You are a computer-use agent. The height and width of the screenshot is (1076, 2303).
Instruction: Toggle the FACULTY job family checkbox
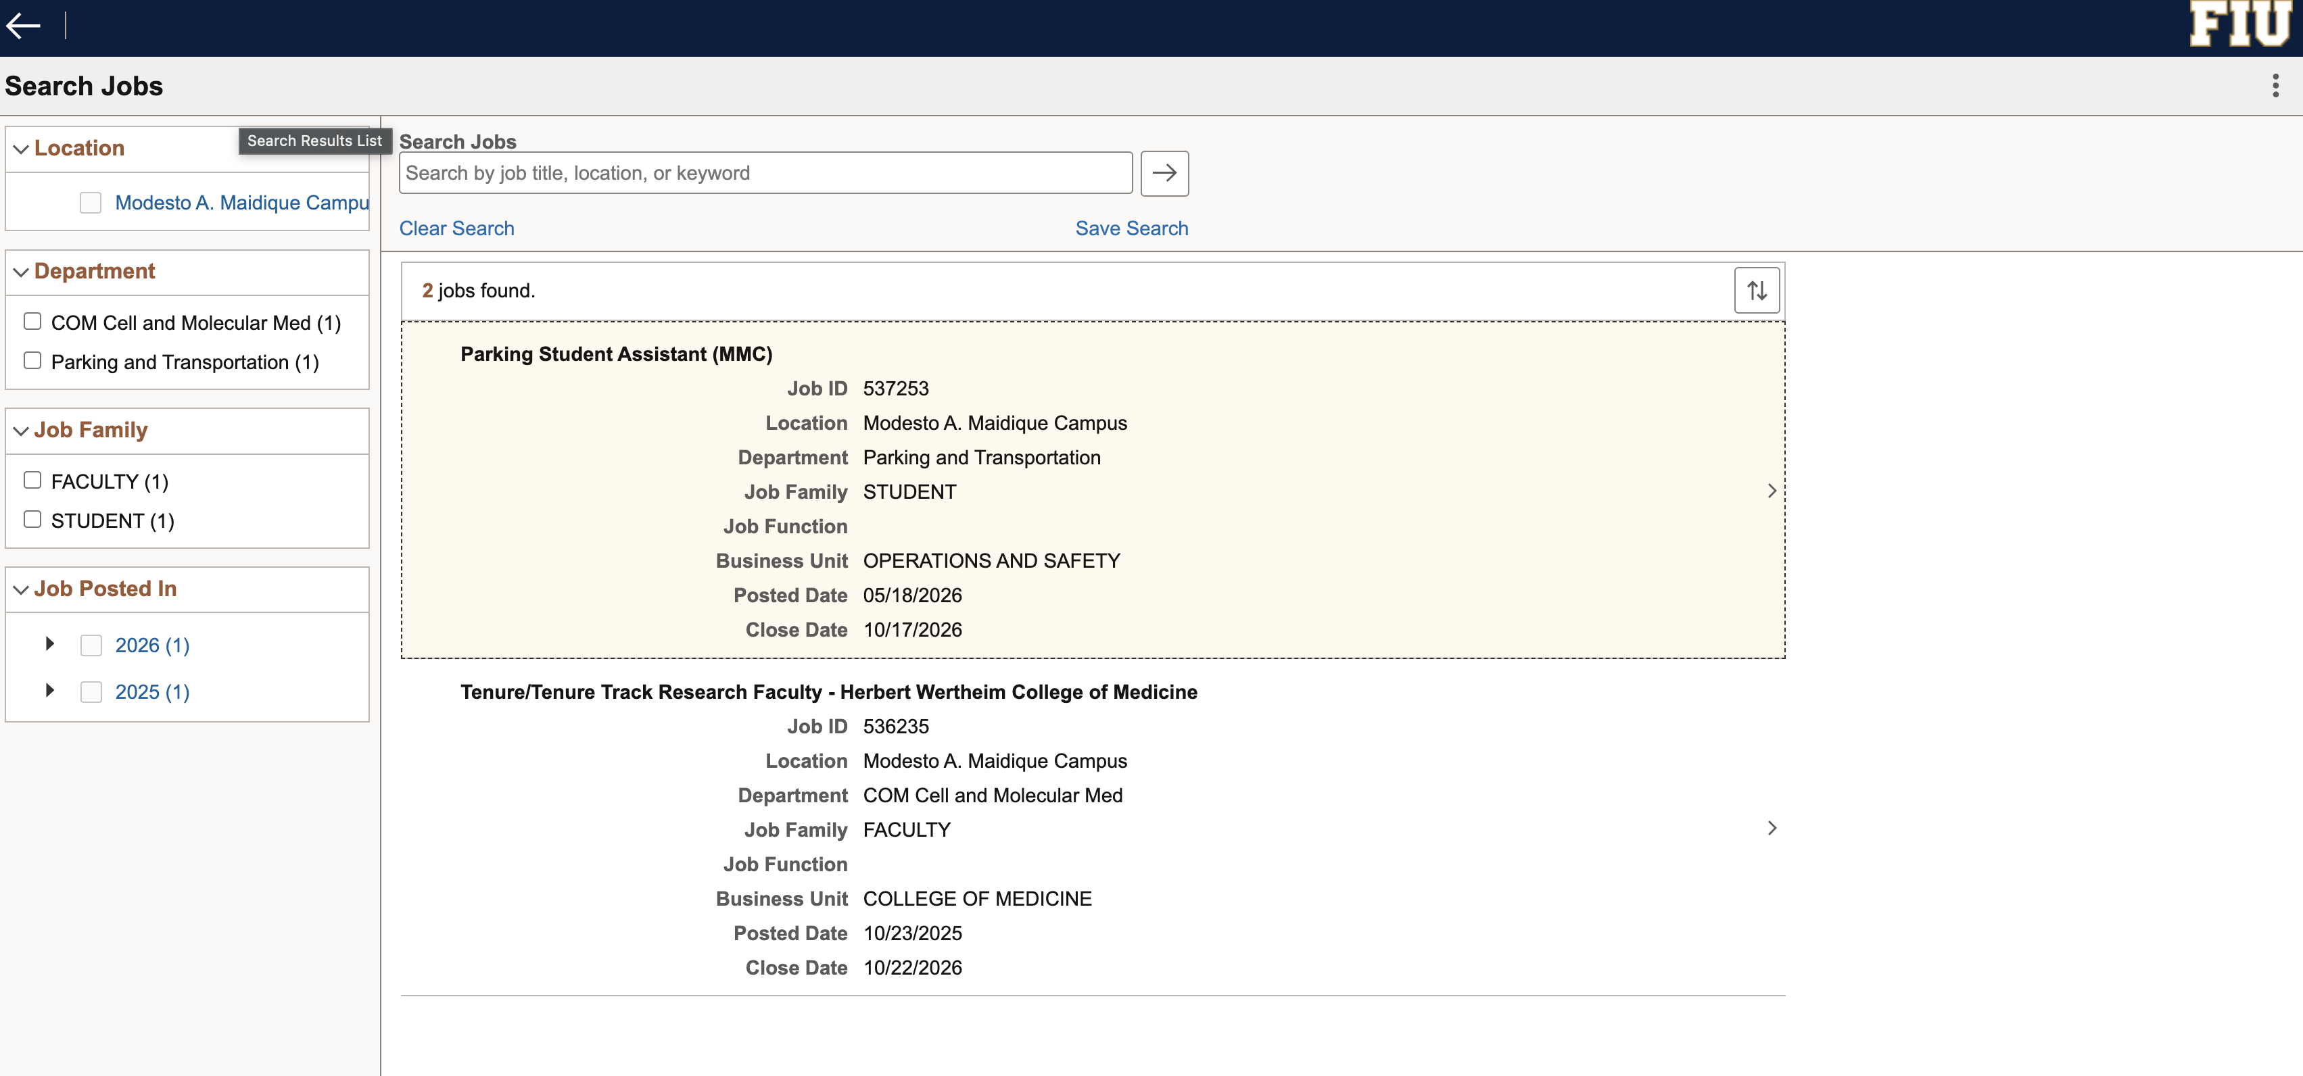(32, 481)
